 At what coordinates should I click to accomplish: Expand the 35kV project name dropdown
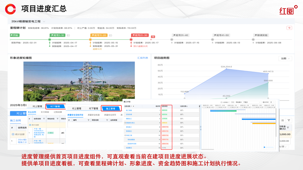(44, 21)
